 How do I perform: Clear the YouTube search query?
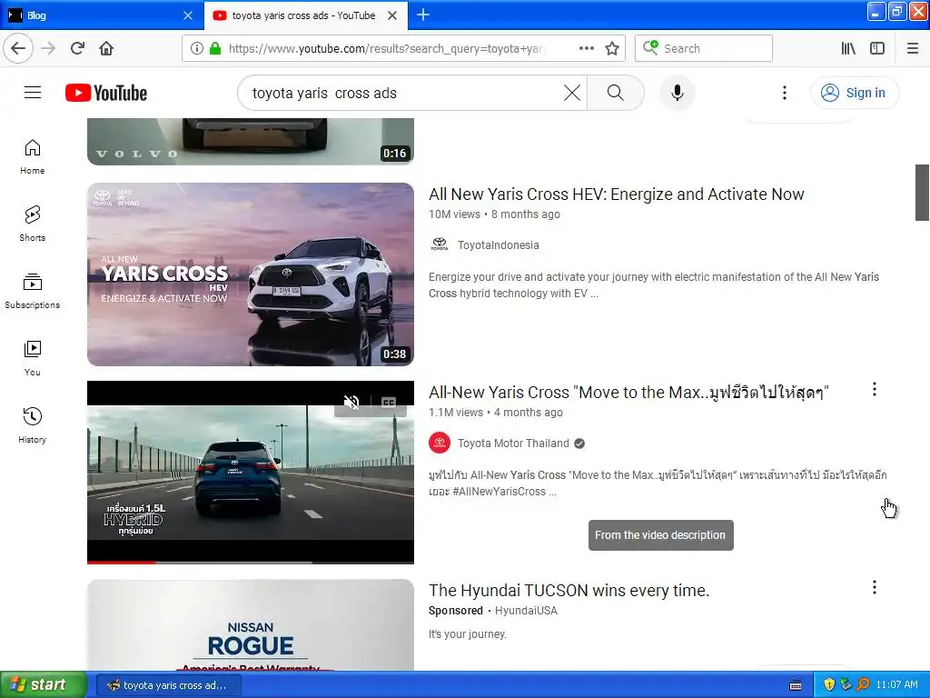coord(572,93)
